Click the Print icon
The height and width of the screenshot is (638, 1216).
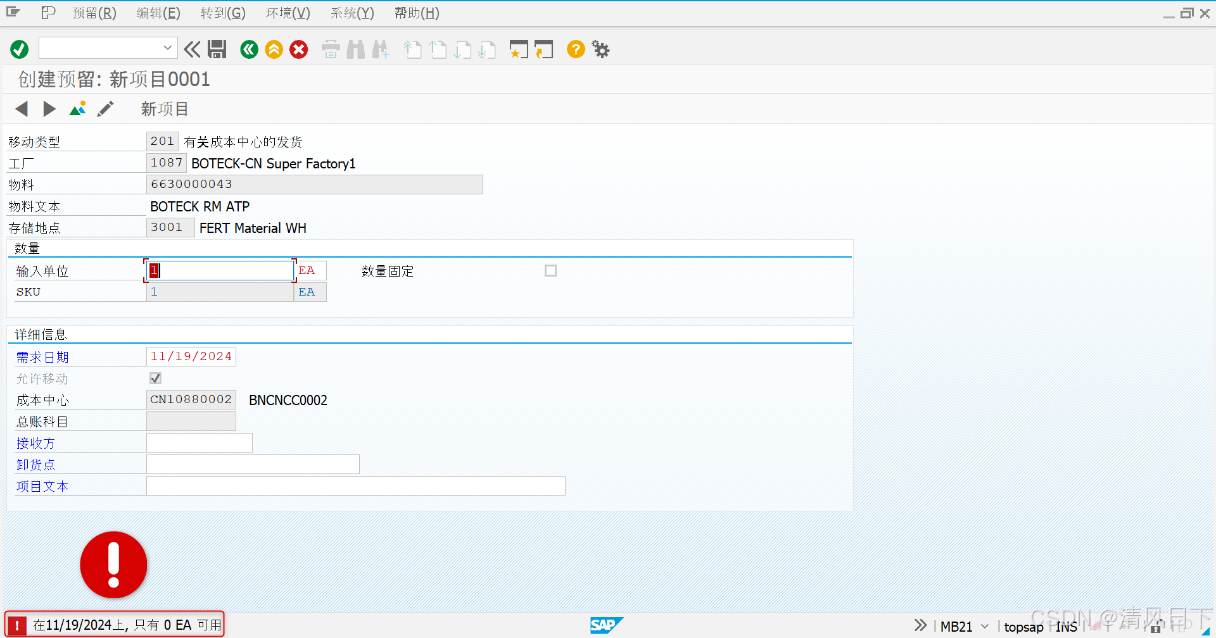pyautogui.click(x=331, y=49)
